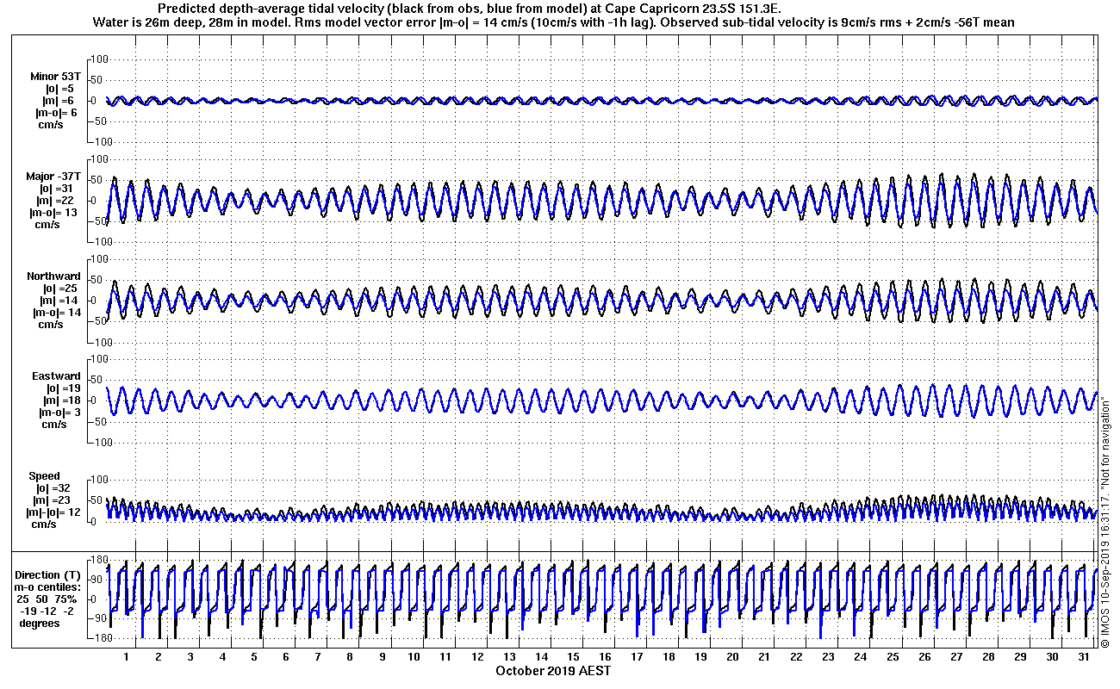Click day "29" on the x-axis
1120x689 pixels.
coord(1020,656)
